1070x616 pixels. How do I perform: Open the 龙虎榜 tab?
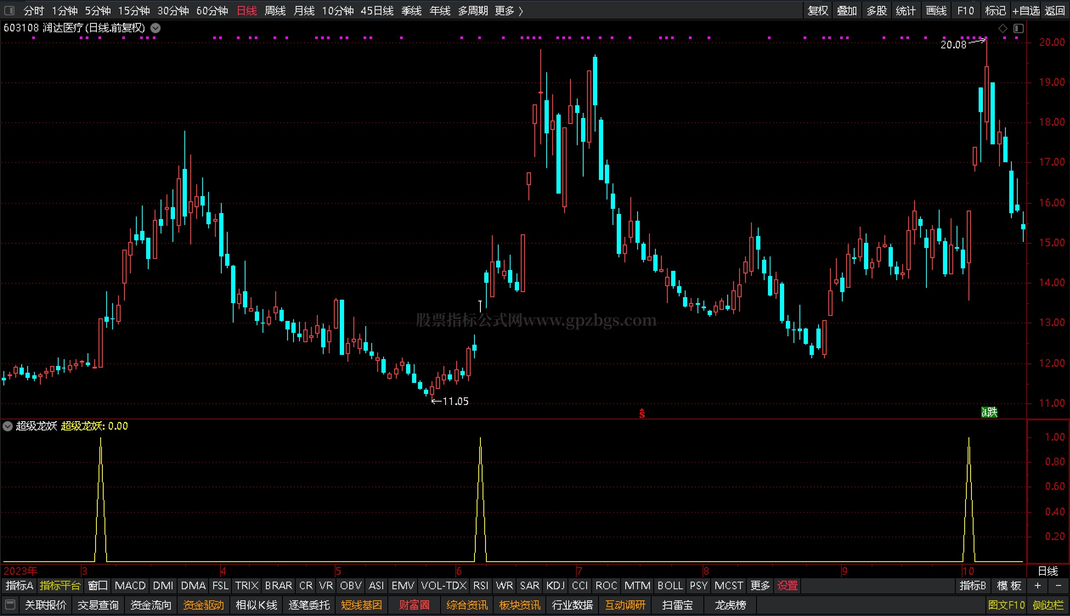click(731, 605)
